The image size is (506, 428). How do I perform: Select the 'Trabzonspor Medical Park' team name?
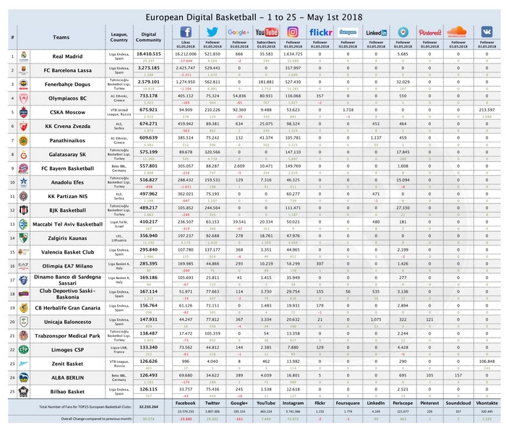tap(67, 335)
